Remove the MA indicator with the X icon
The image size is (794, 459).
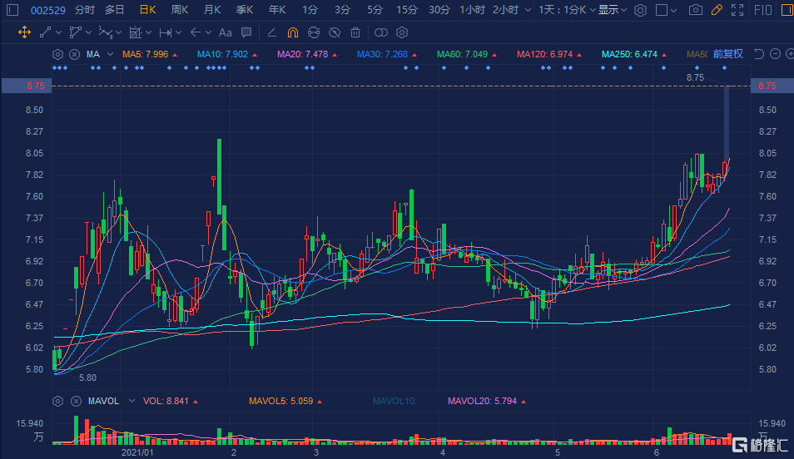click(74, 54)
